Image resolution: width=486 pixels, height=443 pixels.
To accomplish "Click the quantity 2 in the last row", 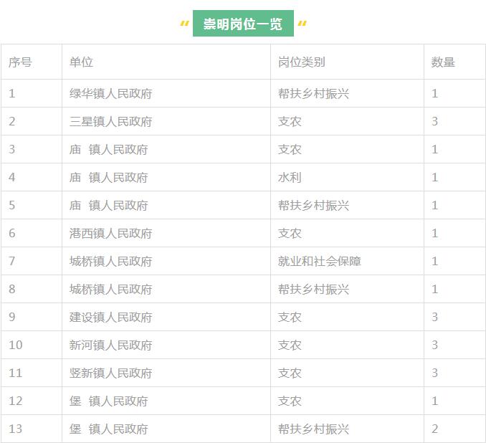I will 435,429.
